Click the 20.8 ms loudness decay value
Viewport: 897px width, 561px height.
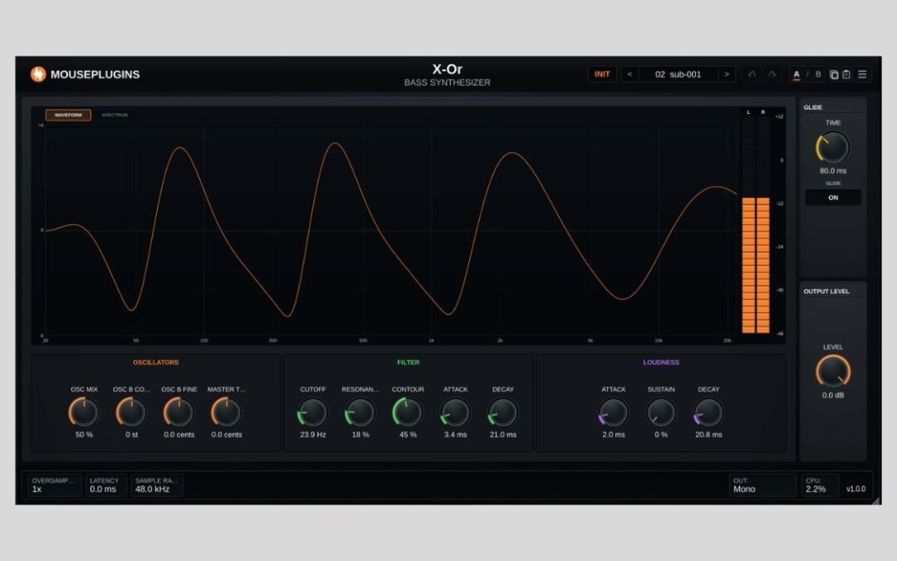(x=708, y=435)
